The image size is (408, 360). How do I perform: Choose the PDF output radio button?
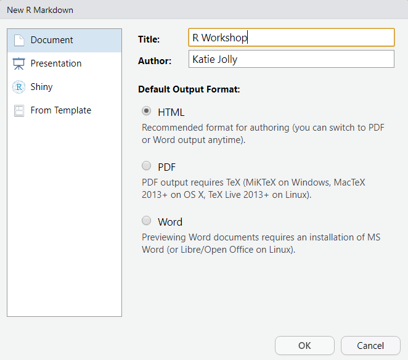146,166
